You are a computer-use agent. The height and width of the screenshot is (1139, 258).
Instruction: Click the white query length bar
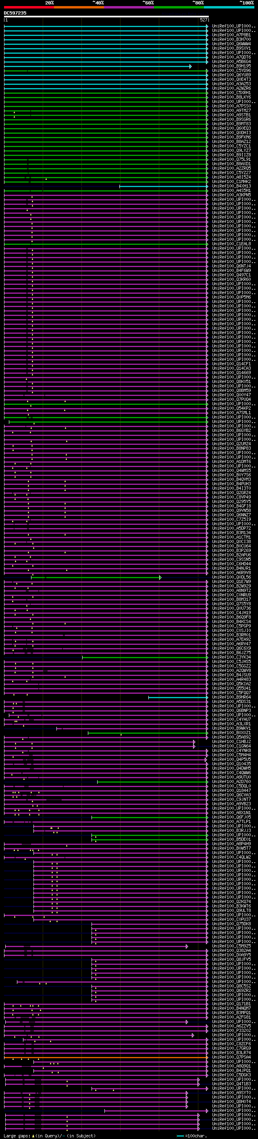106,17
